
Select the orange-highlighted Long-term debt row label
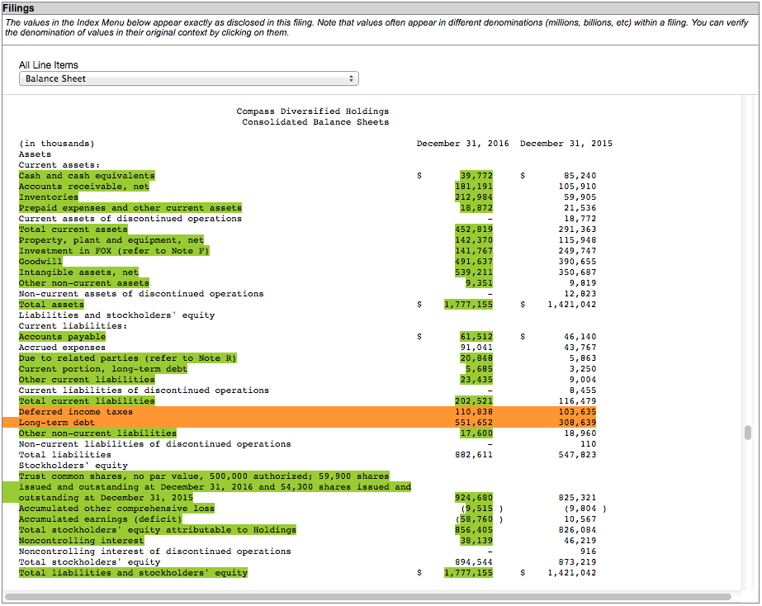[57, 423]
